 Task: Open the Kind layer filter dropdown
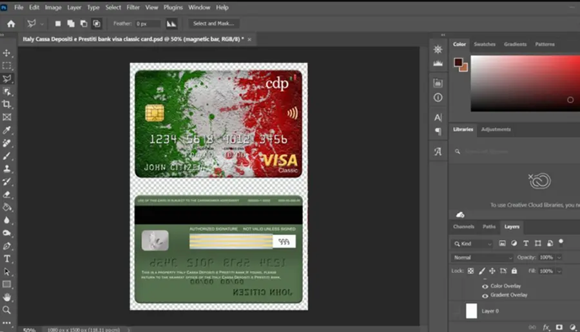click(472, 244)
